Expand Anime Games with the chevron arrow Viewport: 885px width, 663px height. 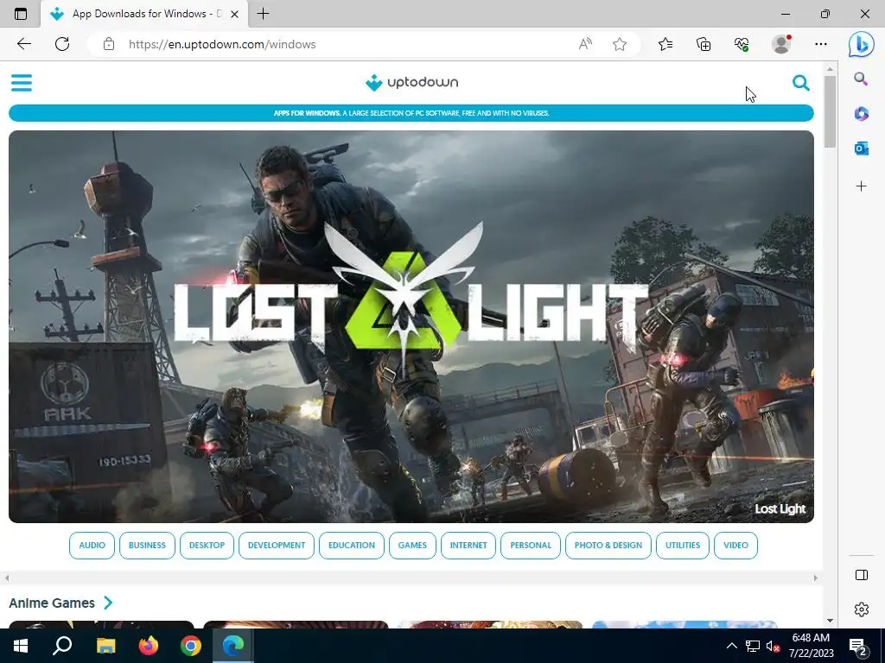tap(108, 603)
